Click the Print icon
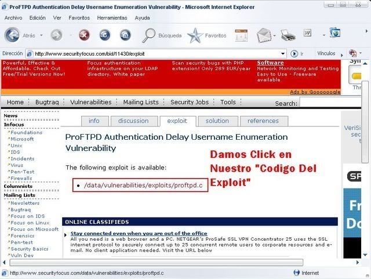 tap(288, 35)
